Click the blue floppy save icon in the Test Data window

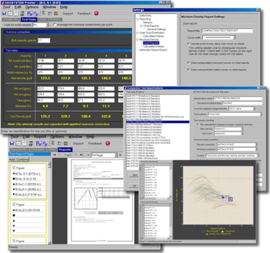click(4, 13)
